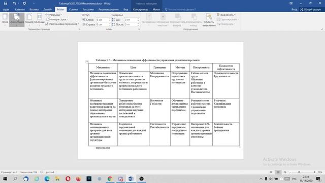Click the Механизмы header cell
The height and width of the screenshot is (183, 325).
click(103, 68)
